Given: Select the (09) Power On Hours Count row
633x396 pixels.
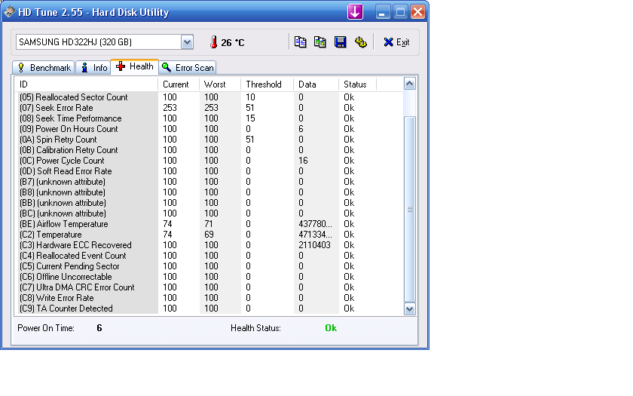Looking at the screenshot, I should pos(209,129).
